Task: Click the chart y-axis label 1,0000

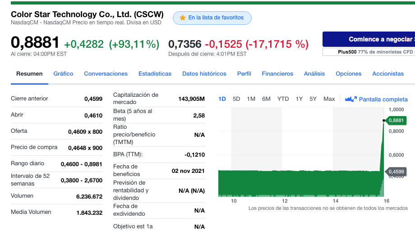Action: coord(396,109)
